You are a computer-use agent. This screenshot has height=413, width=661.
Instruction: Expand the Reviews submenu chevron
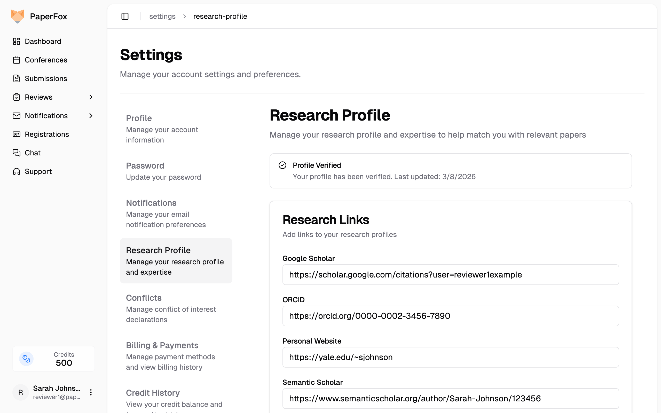tap(91, 97)
